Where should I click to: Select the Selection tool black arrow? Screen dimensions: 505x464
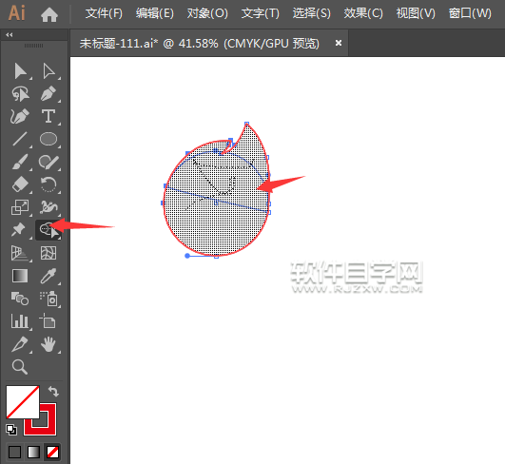[20, 71]
